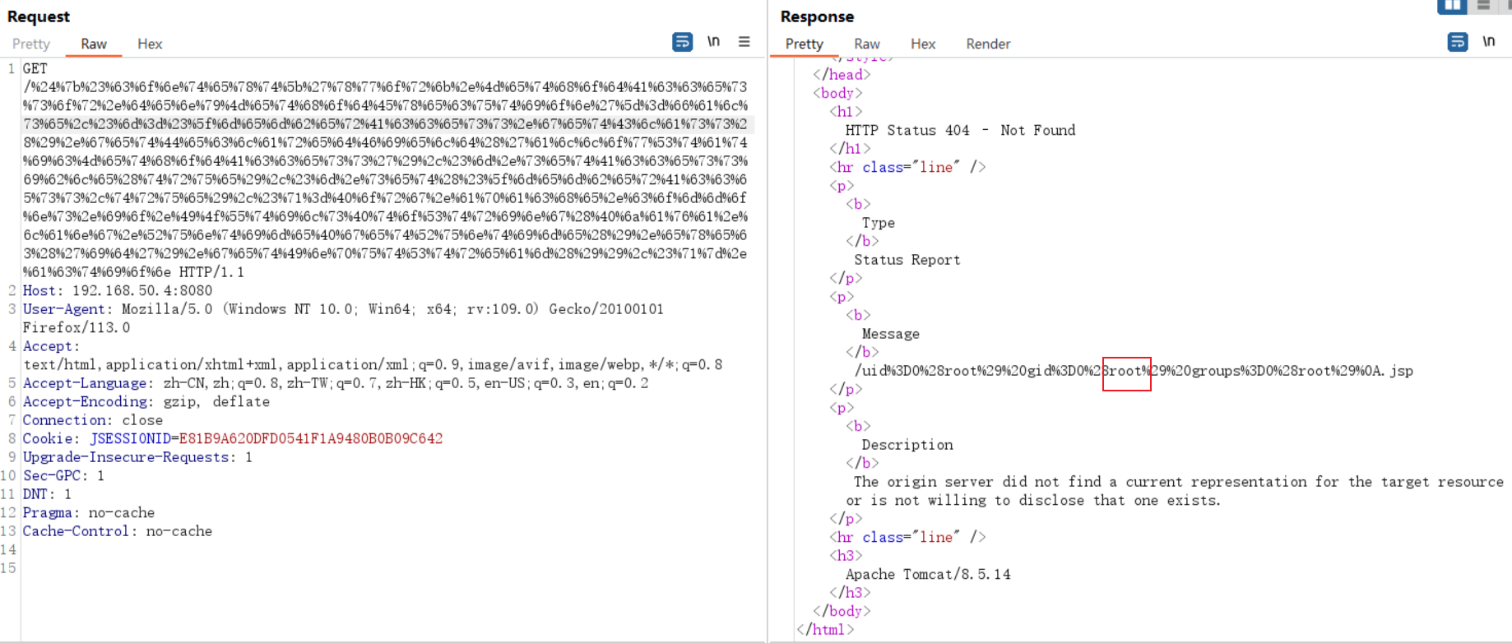This screenshot has height=643, width=1512.
Task: Click the Cache-Control: no-cache header
Action: click(x=118, y=531)
